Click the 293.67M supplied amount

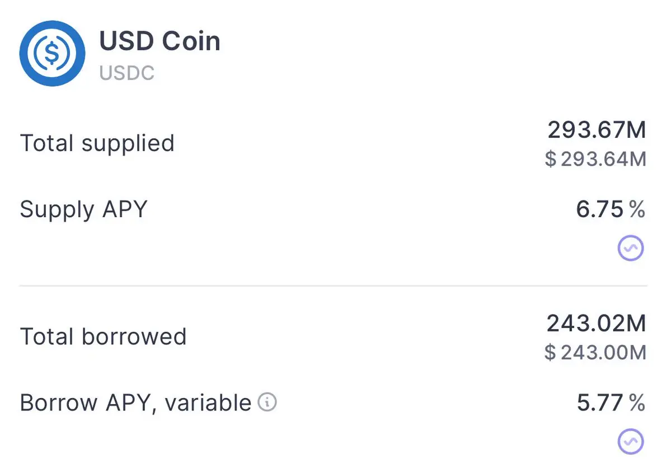(597, 130)
